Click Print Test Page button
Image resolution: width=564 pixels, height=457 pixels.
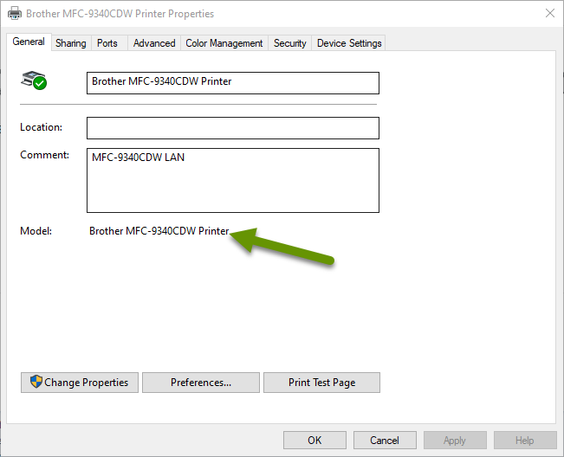[x=321, y=383]
